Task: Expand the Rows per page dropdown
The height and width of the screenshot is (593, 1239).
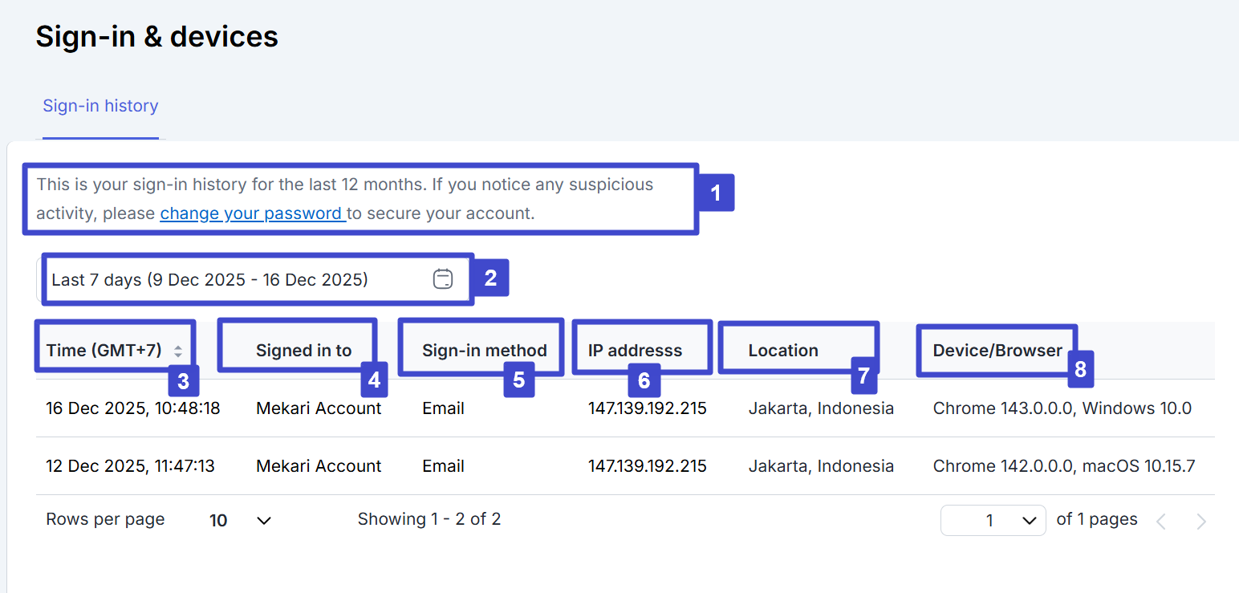Action: [241, 521]
